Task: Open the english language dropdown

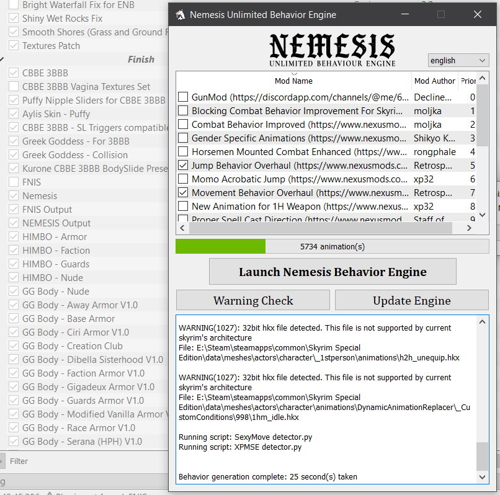Action: pos(458,60)
